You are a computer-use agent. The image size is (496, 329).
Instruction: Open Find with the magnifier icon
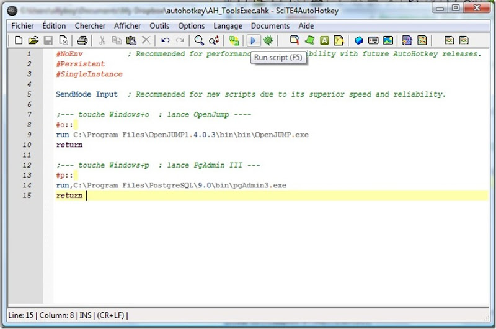199,40
